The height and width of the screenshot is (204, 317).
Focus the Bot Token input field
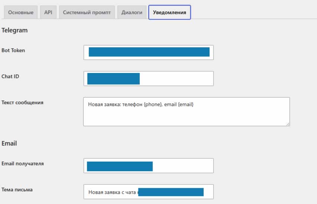pos(149,52)
